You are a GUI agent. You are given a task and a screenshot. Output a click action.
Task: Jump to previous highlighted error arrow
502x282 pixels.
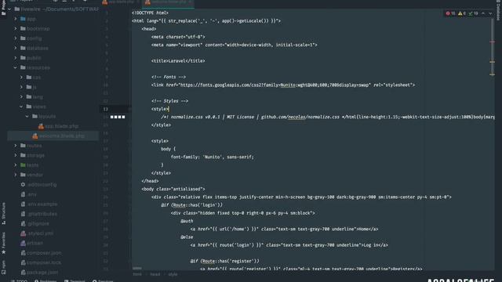tap(483, 13)
